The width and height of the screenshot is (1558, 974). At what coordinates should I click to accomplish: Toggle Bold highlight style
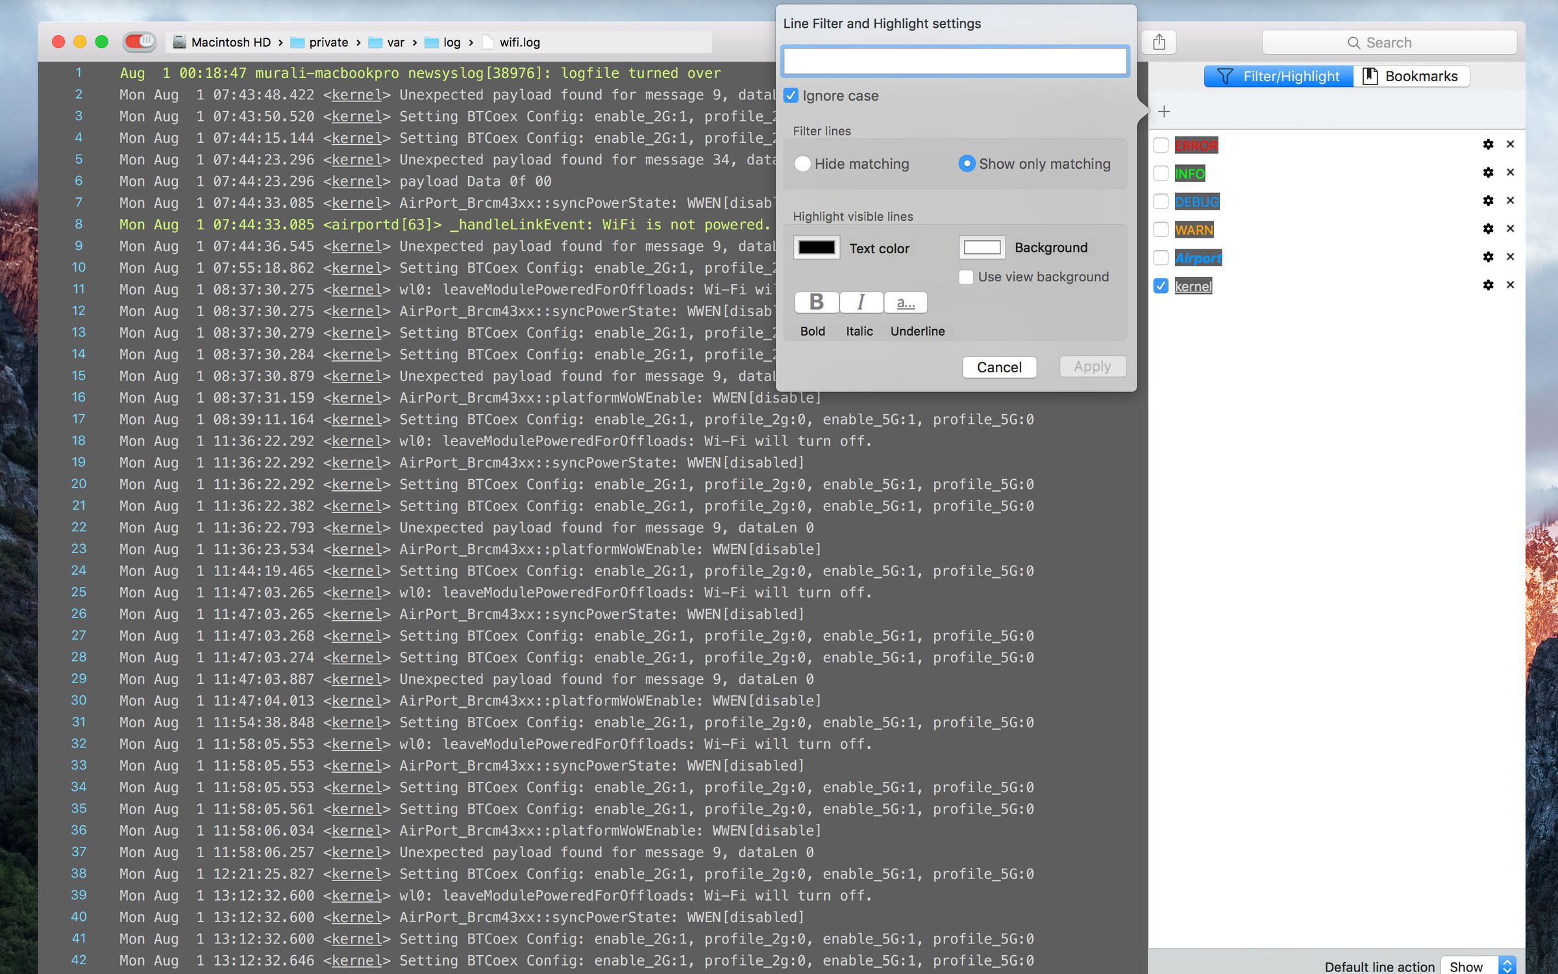(816, 303)
